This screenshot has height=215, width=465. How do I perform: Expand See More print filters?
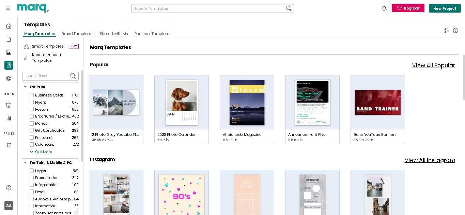click(41, 152)
